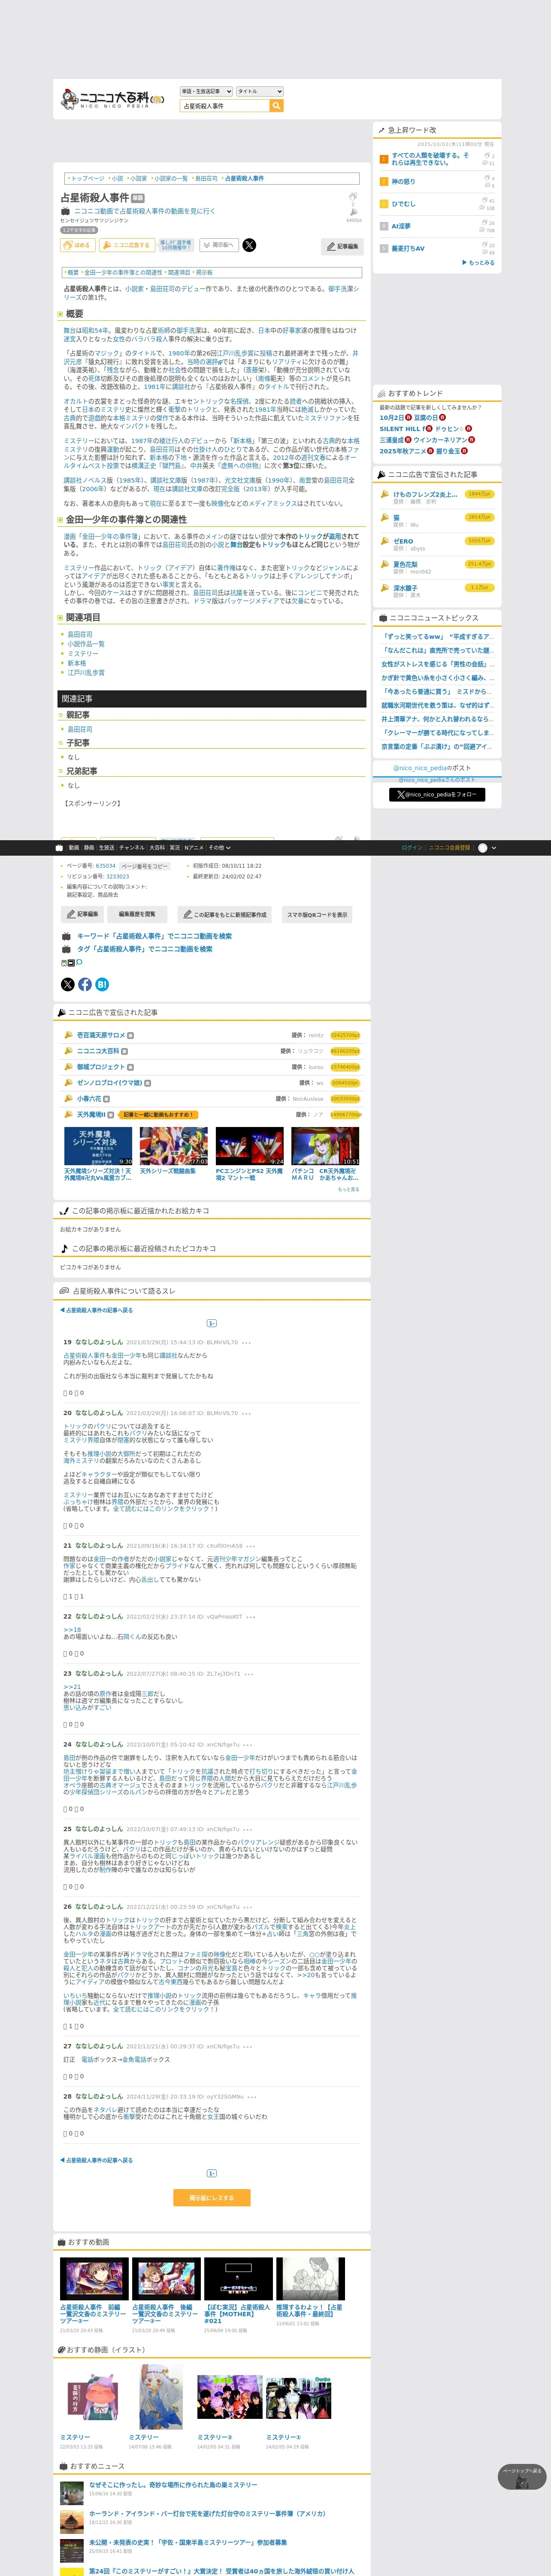
Task: Share via the Facebook circle icon
Action: pos(85,984)
